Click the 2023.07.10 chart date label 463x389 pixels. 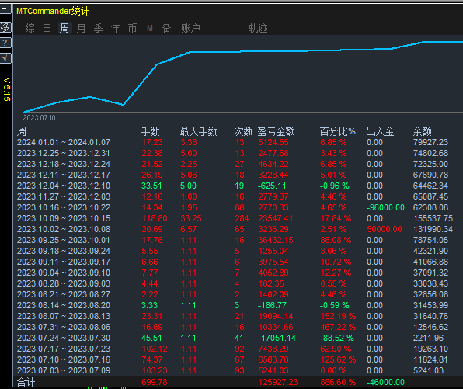tap(40, 118)
